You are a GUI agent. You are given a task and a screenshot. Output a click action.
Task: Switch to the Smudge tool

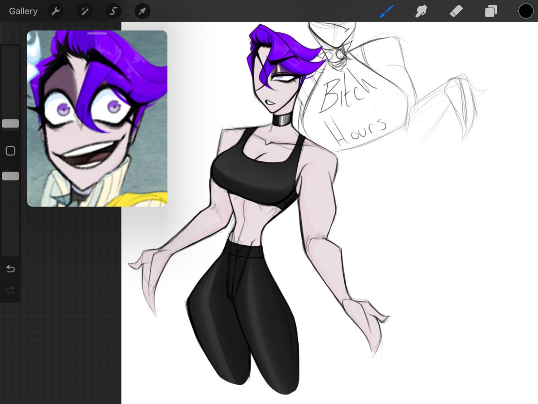point(421,11)
